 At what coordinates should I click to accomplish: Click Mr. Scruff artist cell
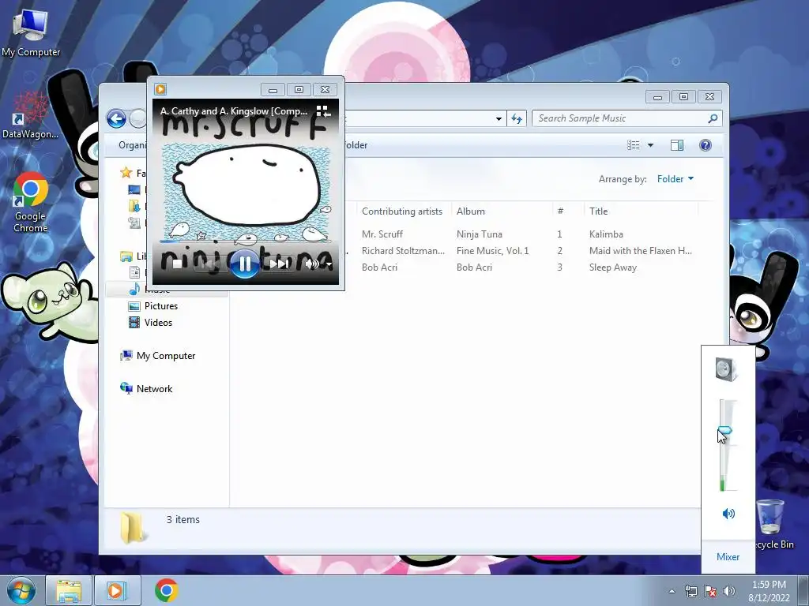pos(382,234)
